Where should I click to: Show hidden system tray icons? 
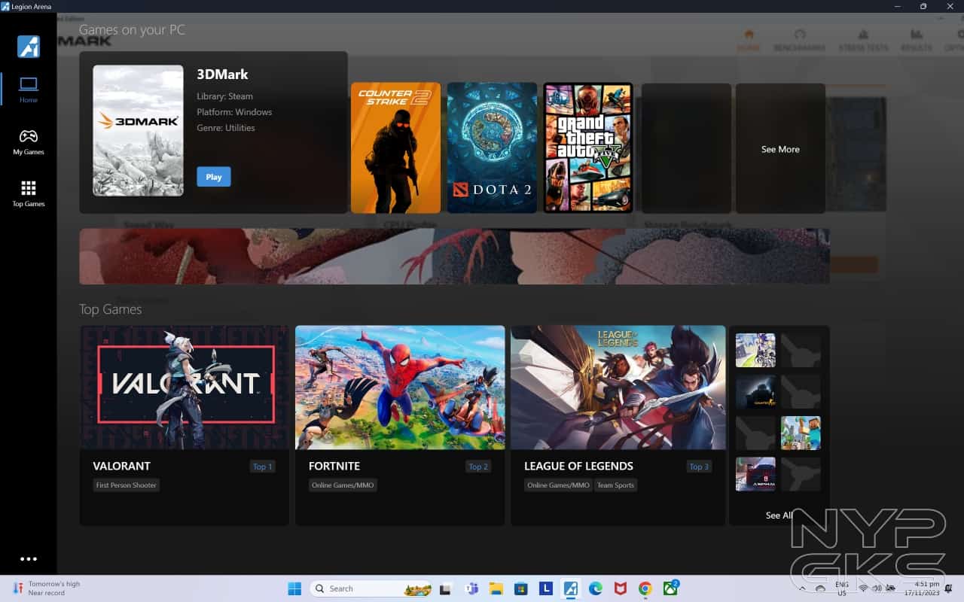[802, 588]
